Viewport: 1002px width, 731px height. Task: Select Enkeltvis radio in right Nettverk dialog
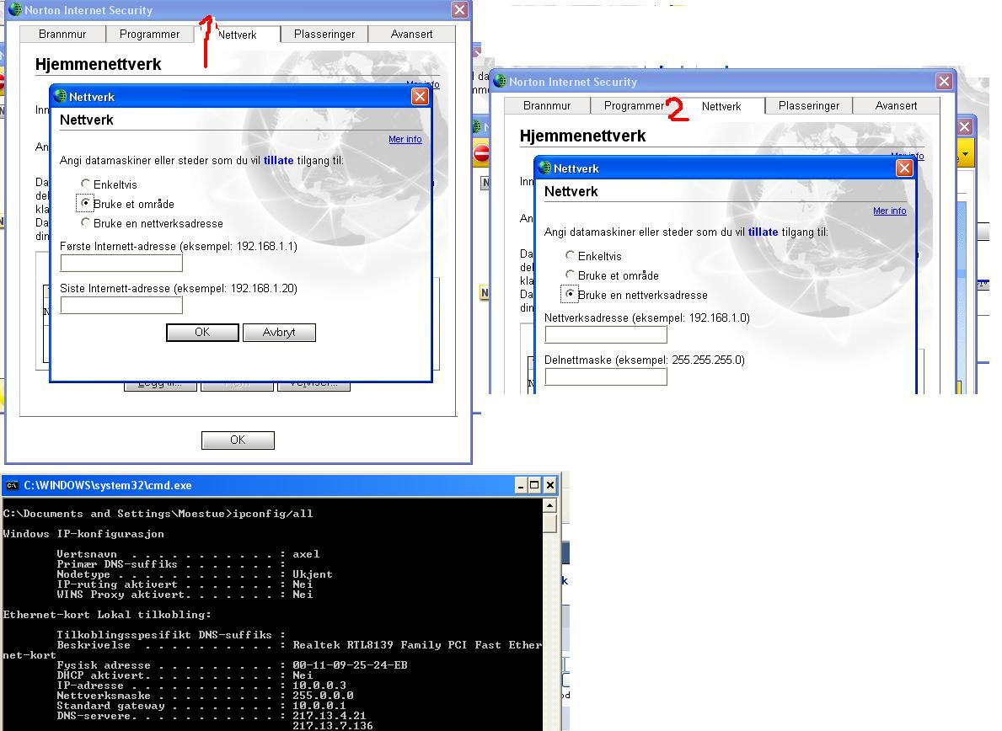570,255
